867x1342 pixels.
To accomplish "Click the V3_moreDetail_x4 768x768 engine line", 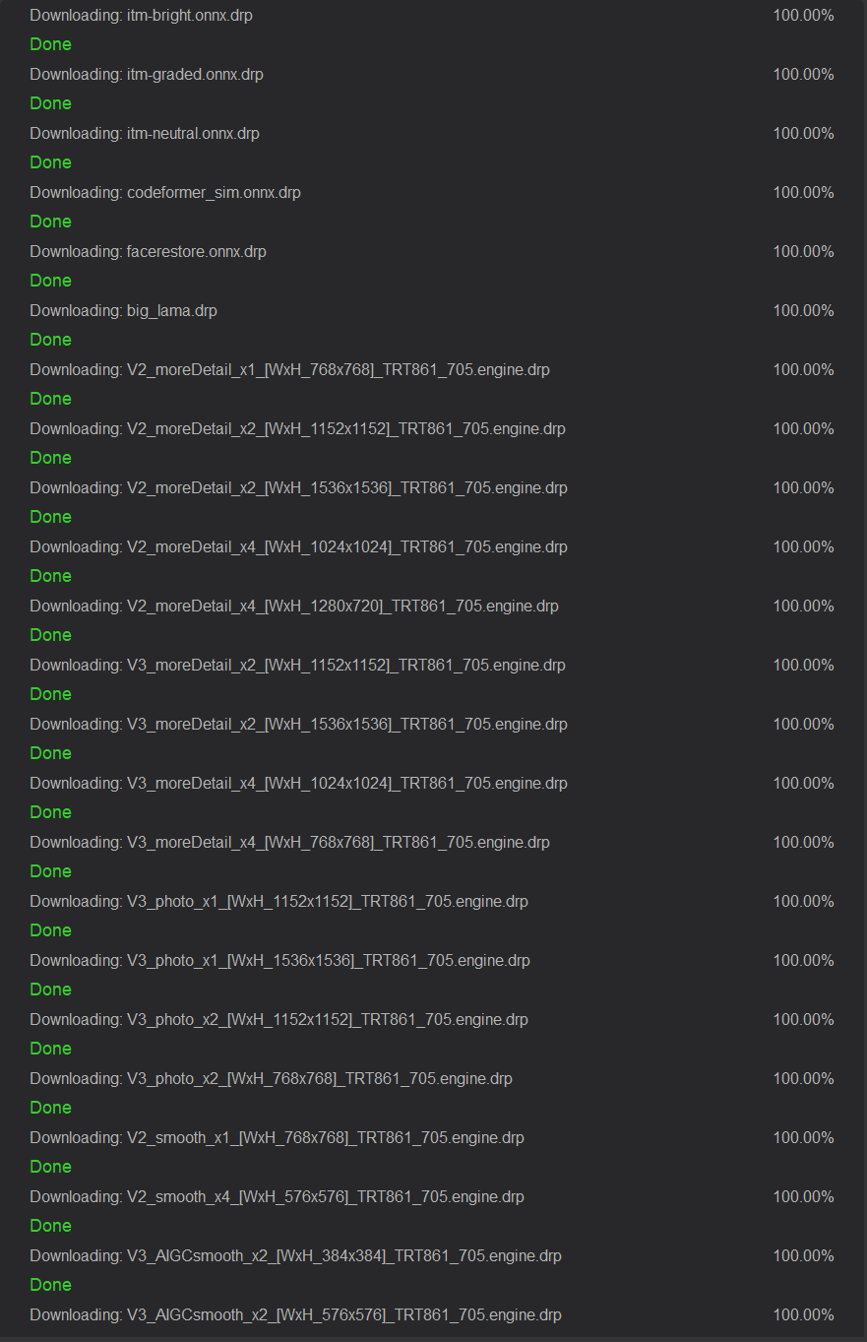I will pyautogui.click(x=289, y=843).
